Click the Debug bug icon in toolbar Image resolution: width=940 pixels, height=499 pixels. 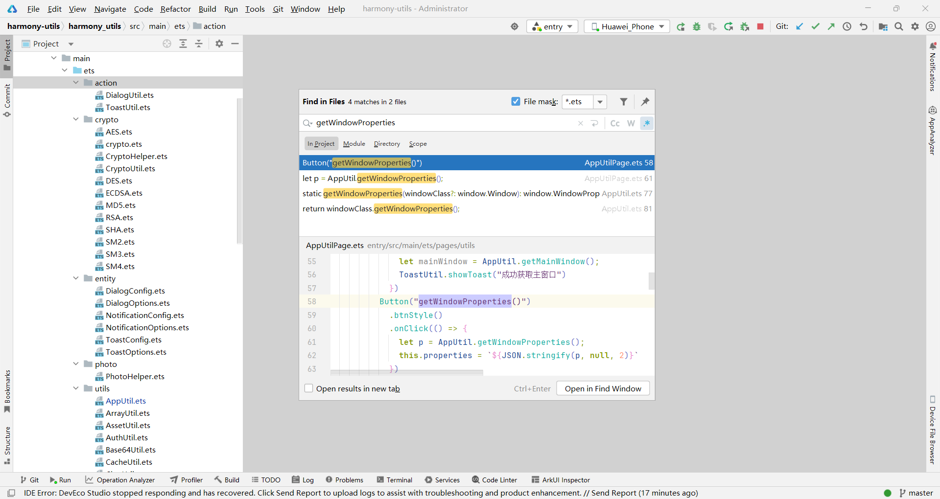(x=697, y=26)
